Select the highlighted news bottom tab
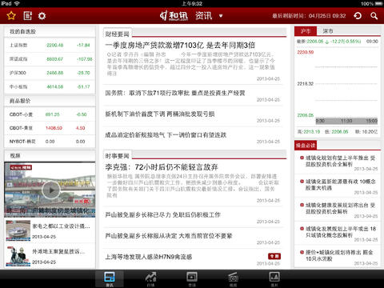Viewport: 384px width, 288px height. pos(110,278)
